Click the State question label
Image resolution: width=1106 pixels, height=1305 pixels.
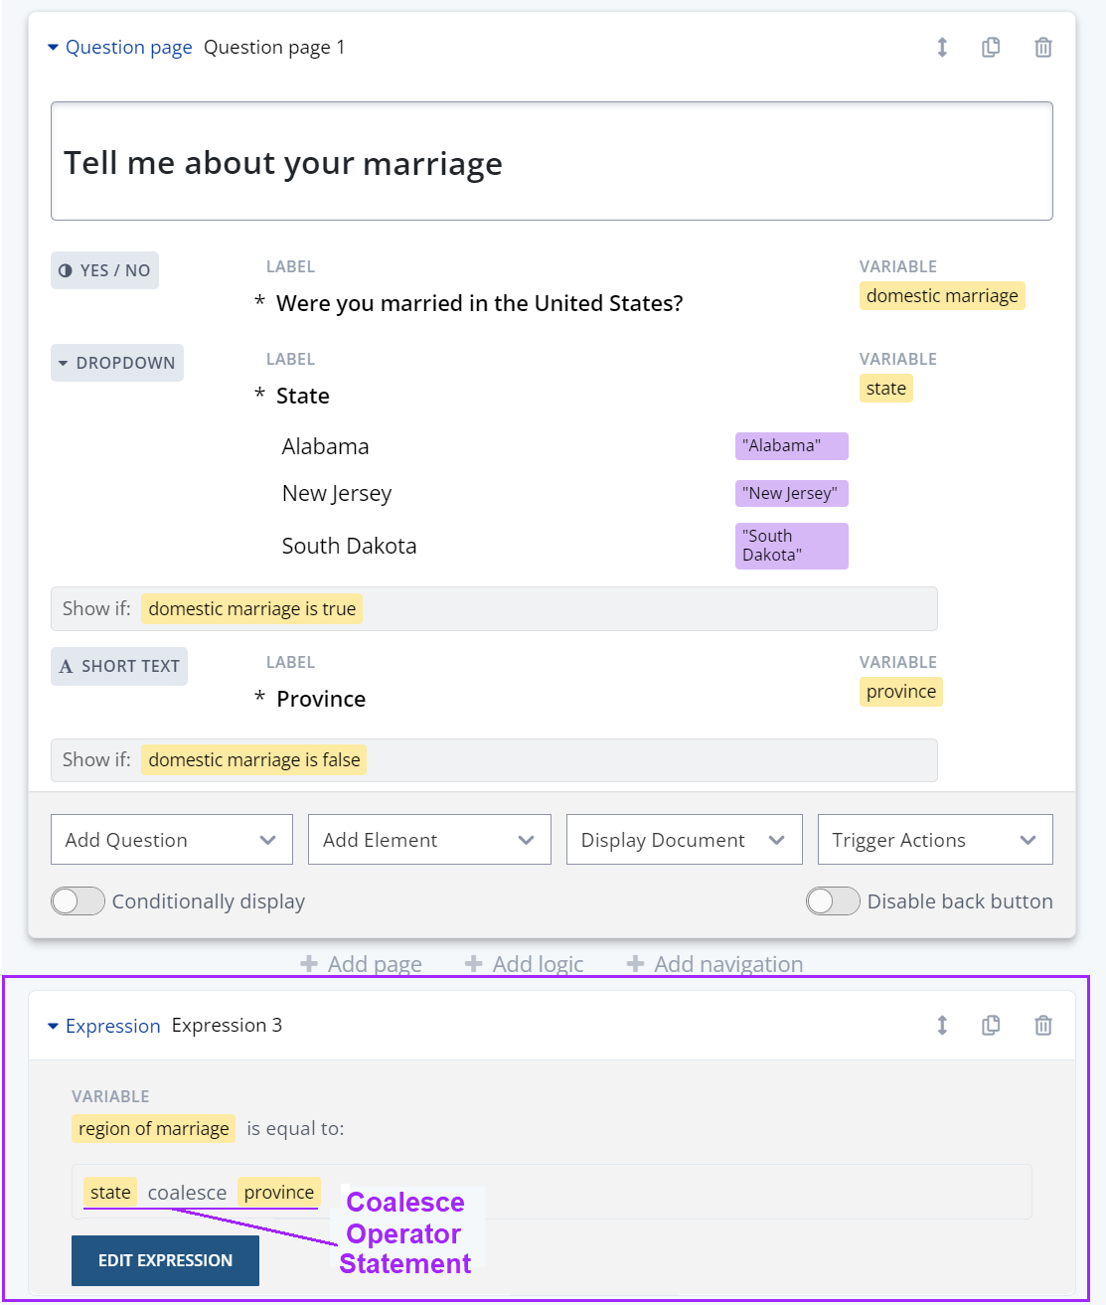point(303,396)
